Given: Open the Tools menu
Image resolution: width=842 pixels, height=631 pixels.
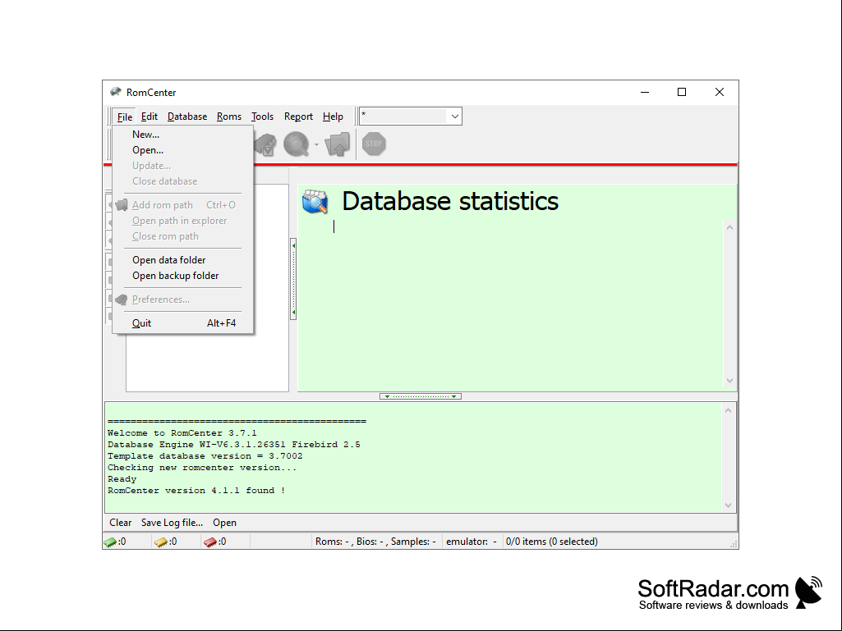Looking at the screenshot, I should pyautogui.click(x=262, y=117).
